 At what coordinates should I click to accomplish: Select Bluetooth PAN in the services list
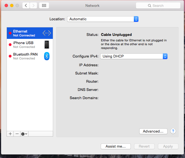coord(30,56)
